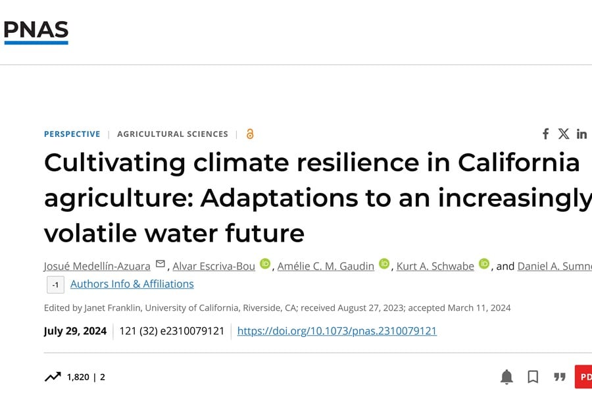Viewport: 592px width, 395px height.
Task: Email Josué Medellín-Azuara via envelope icon
Action: [160, 265]
